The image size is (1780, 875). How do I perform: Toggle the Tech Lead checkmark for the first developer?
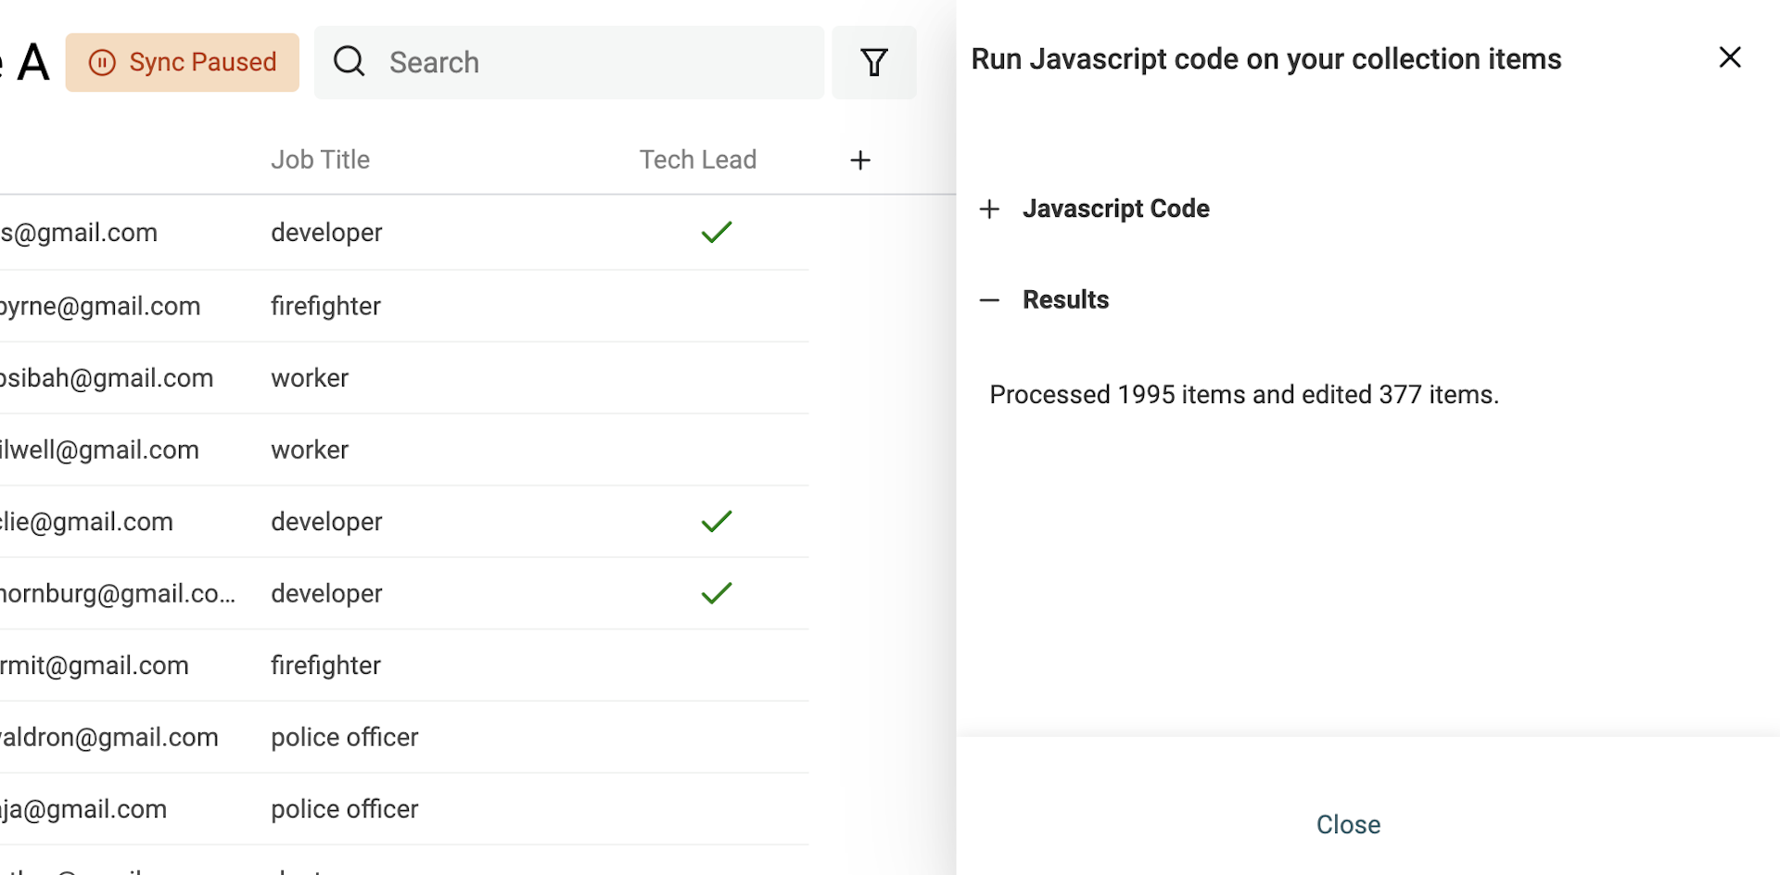pyautogui.click(x=716, y=232)
